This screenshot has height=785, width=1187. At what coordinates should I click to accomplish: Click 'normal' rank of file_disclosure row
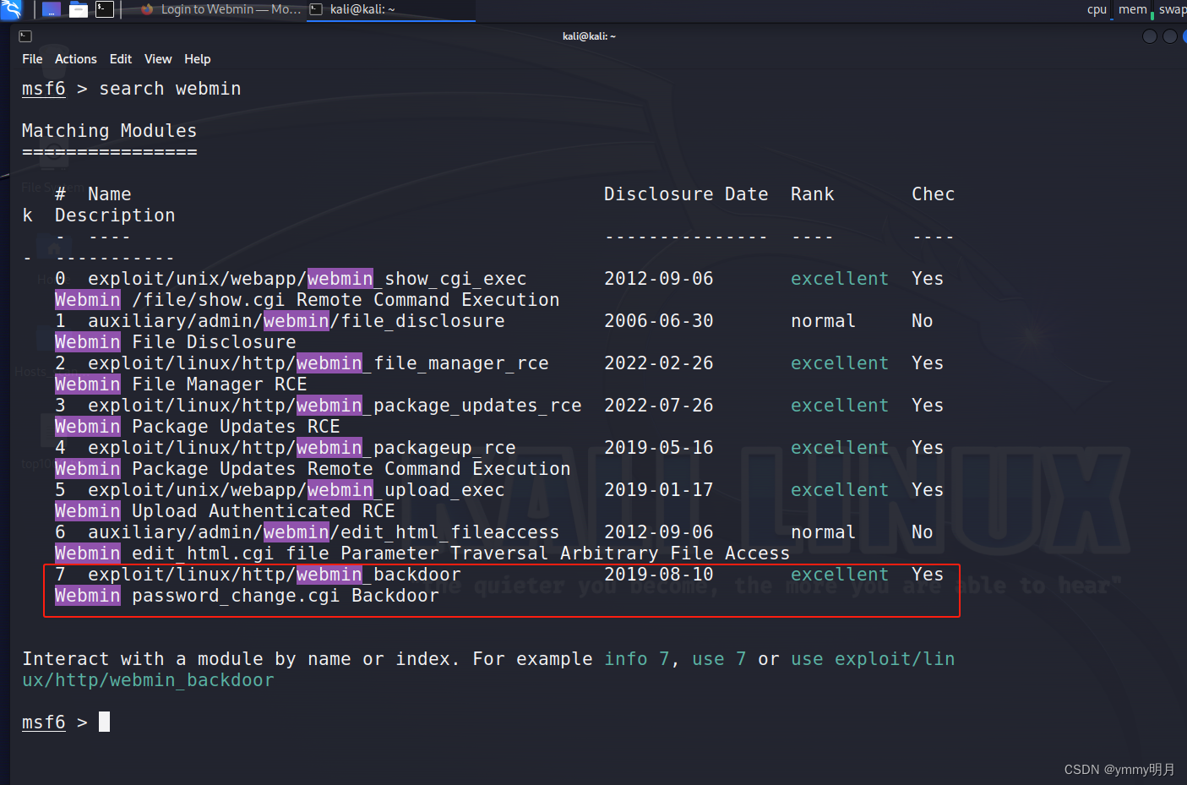tap(824, 321)
